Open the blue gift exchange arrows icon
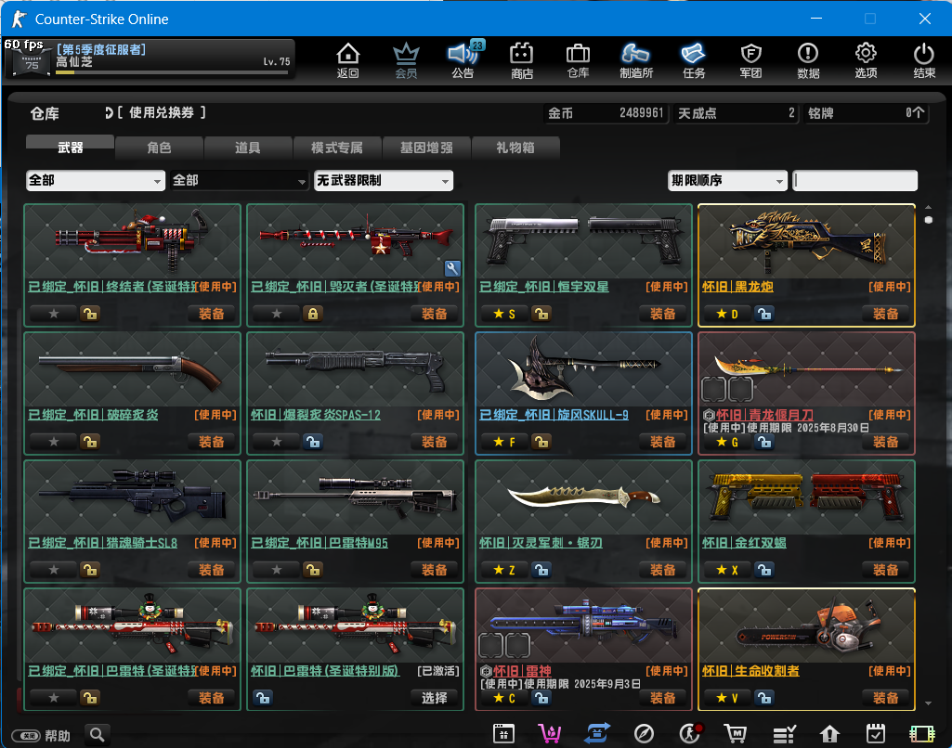The width and height of the screenshot is (952, 748). 597,733
